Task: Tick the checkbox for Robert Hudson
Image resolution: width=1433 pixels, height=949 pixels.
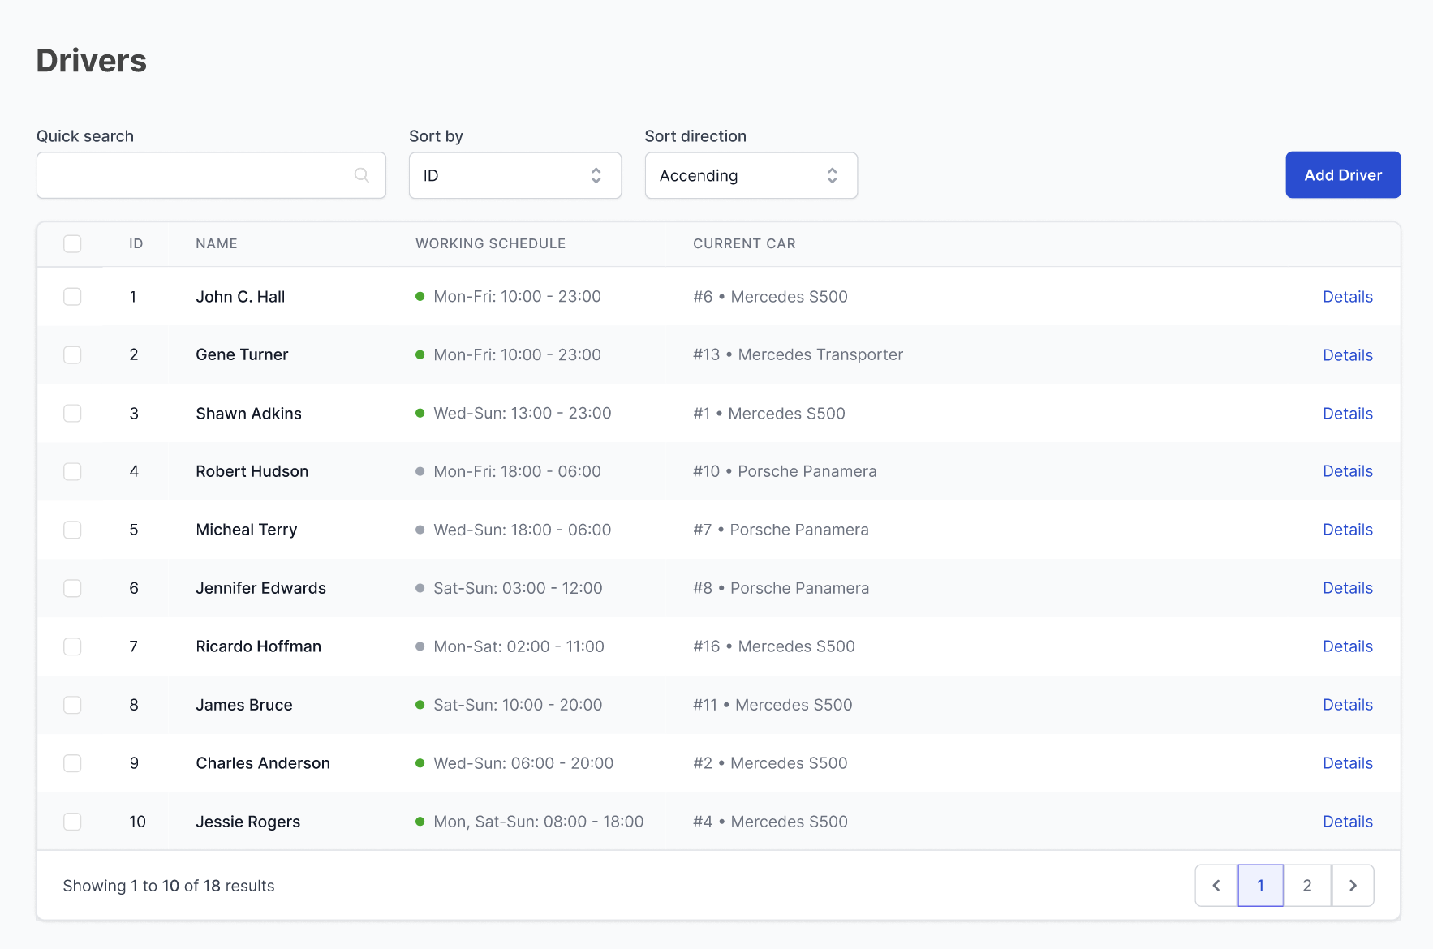Action: coord(72,471)
